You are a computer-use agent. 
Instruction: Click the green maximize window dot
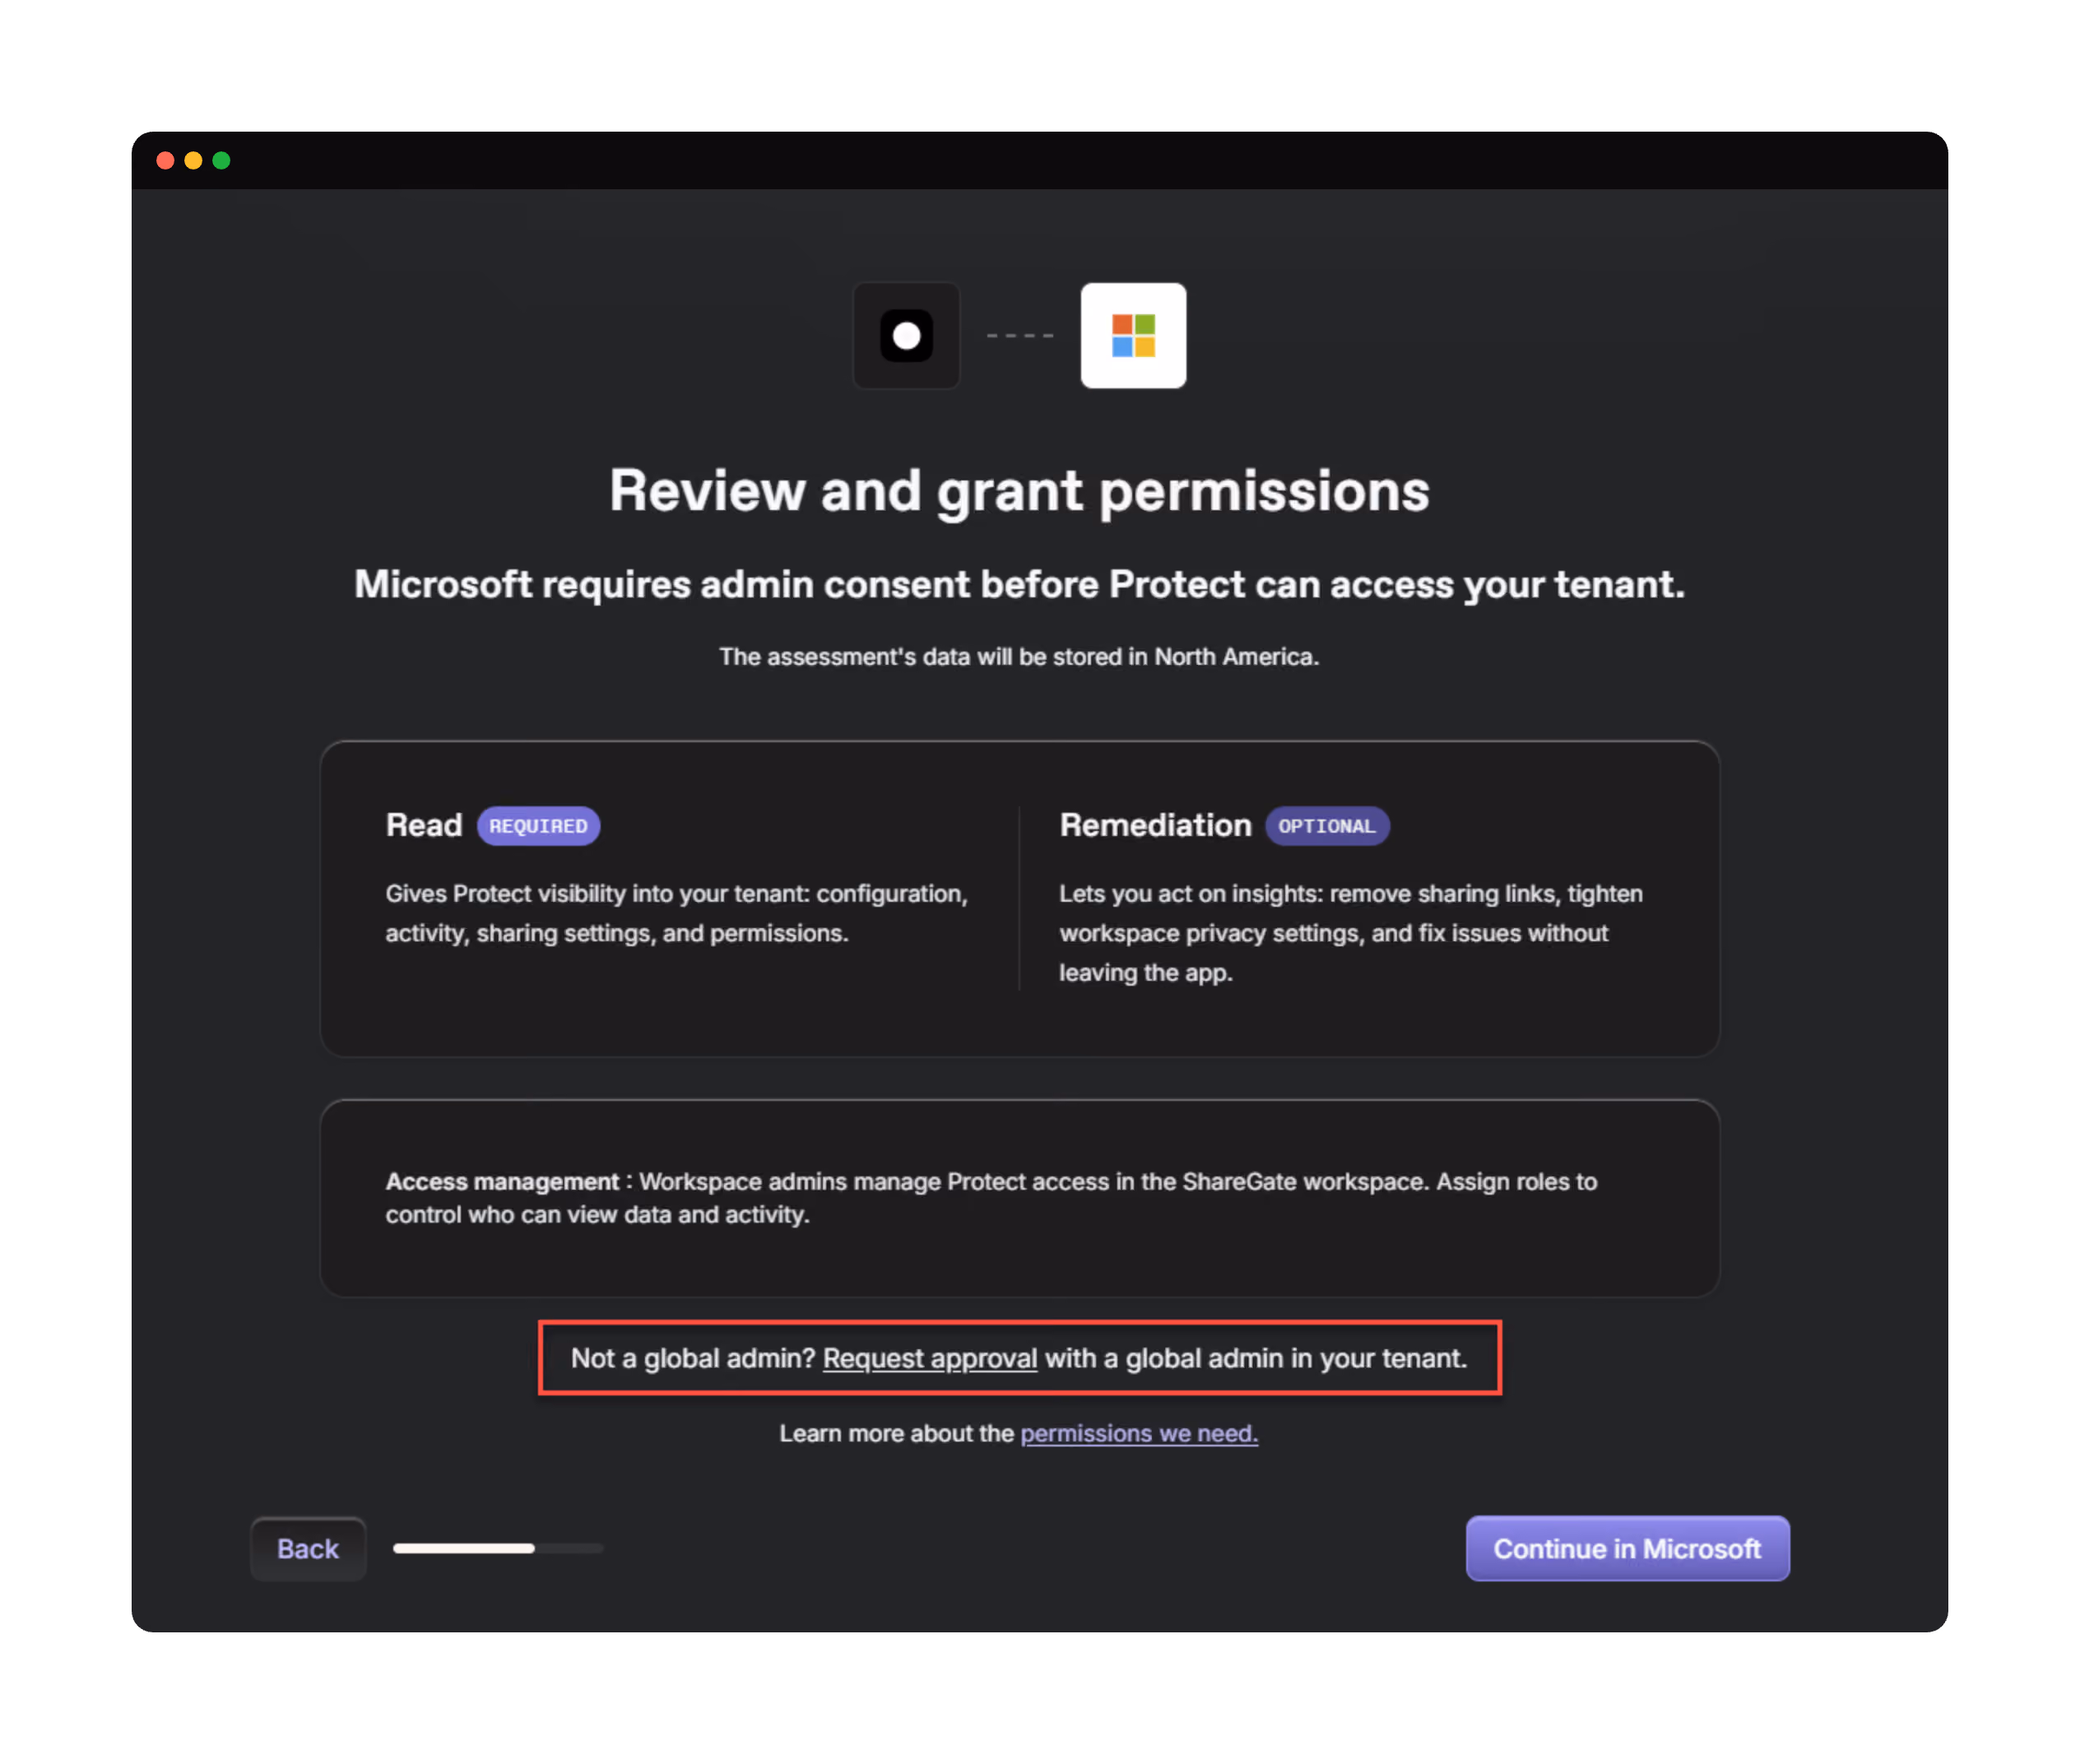pyautogui.click(x=222, y=161)
